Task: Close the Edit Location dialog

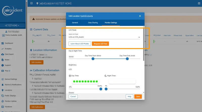Action: point(140,16)
